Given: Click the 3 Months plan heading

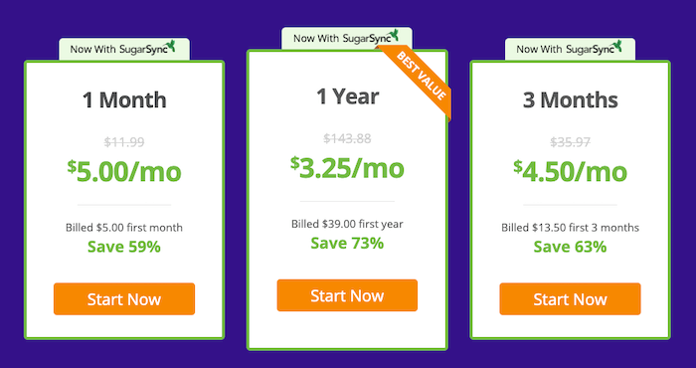Looking at the screenshot, I should click(x=571, y=99).
